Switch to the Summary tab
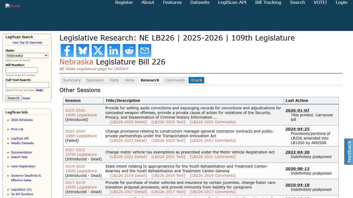This screenshot has height=198, width=353. tap(72, 80)
